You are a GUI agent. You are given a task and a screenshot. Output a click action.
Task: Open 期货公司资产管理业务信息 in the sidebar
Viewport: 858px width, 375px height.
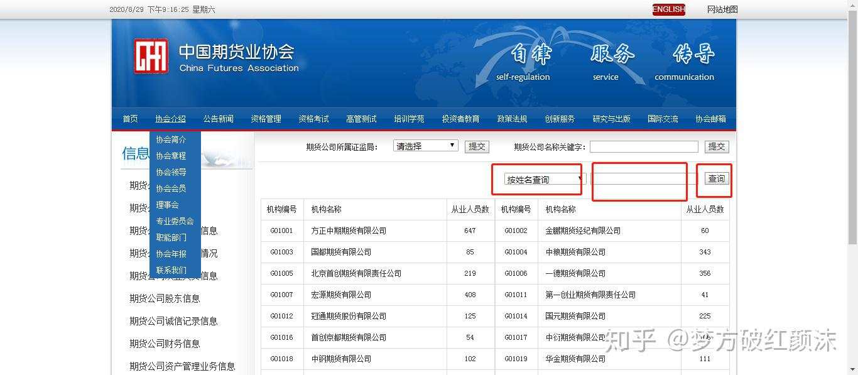tap(182, 366)
